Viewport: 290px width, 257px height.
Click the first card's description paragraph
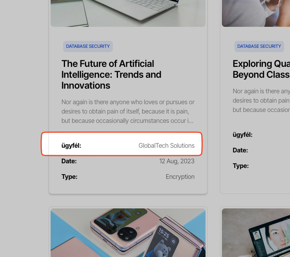click(x=128, y=111)
